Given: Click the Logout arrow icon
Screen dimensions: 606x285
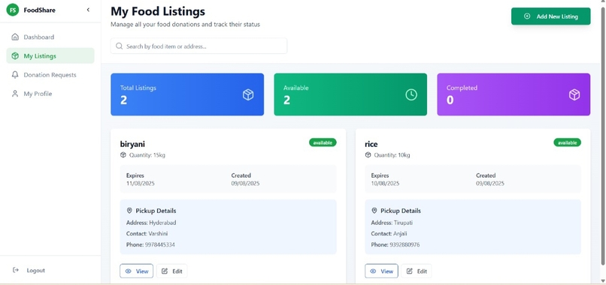Looking at the screenshot, I should click(16, 270).
